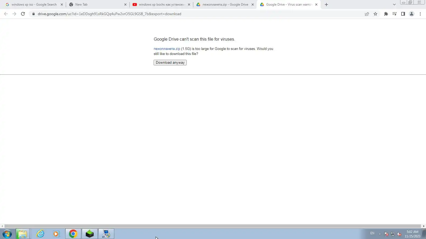Click the scrollbar left arrow
Screen dimensions: 426x239
[2, 226]
